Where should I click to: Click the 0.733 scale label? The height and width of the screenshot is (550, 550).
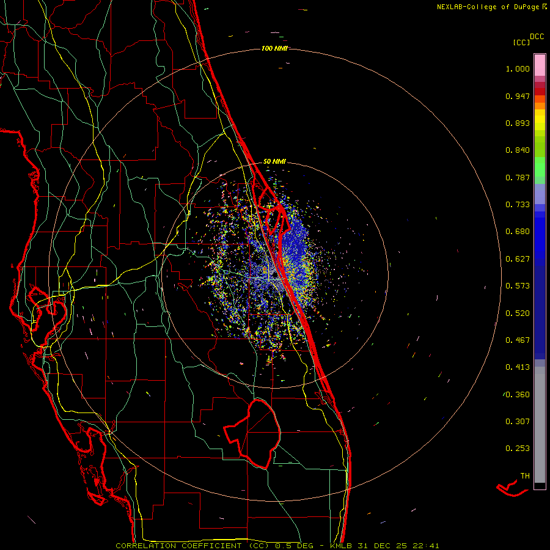(518, 205)
